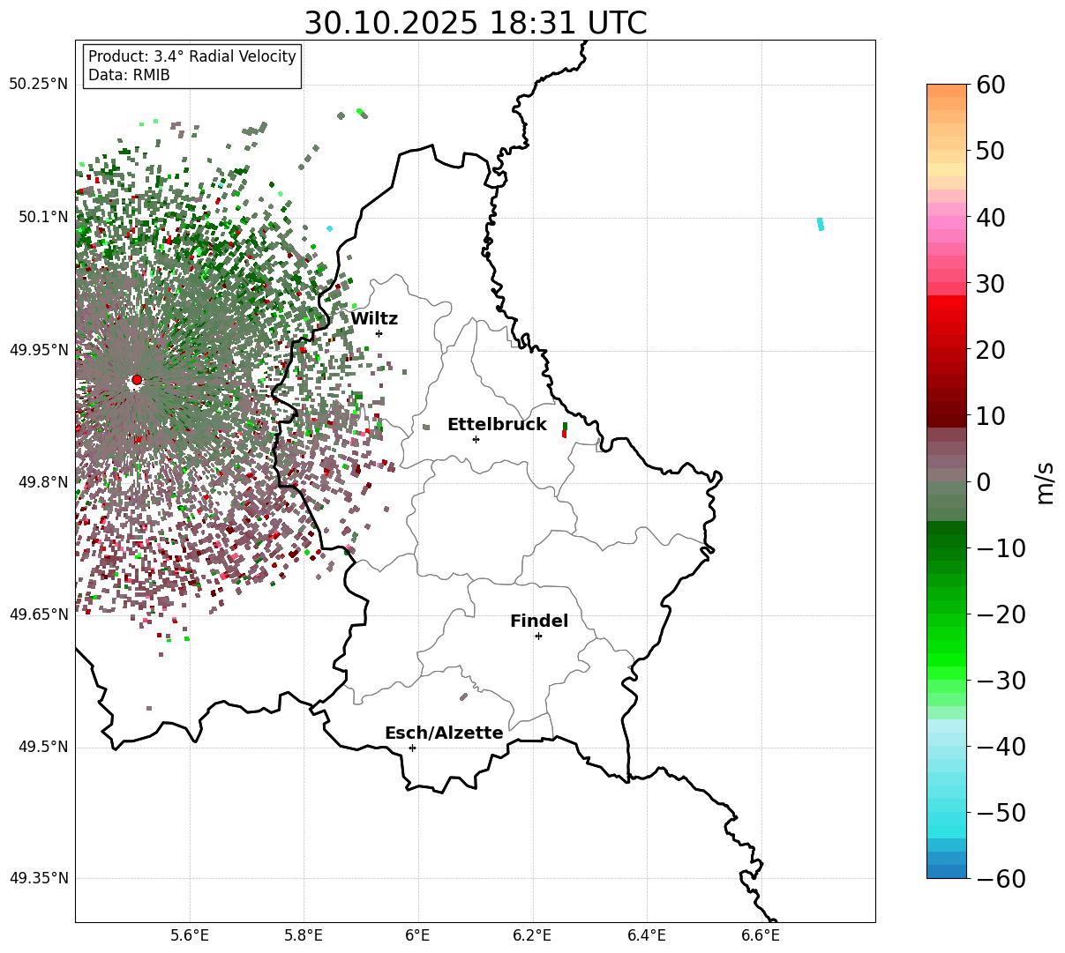Select the Ettelbruck city label

coord(497,425)
